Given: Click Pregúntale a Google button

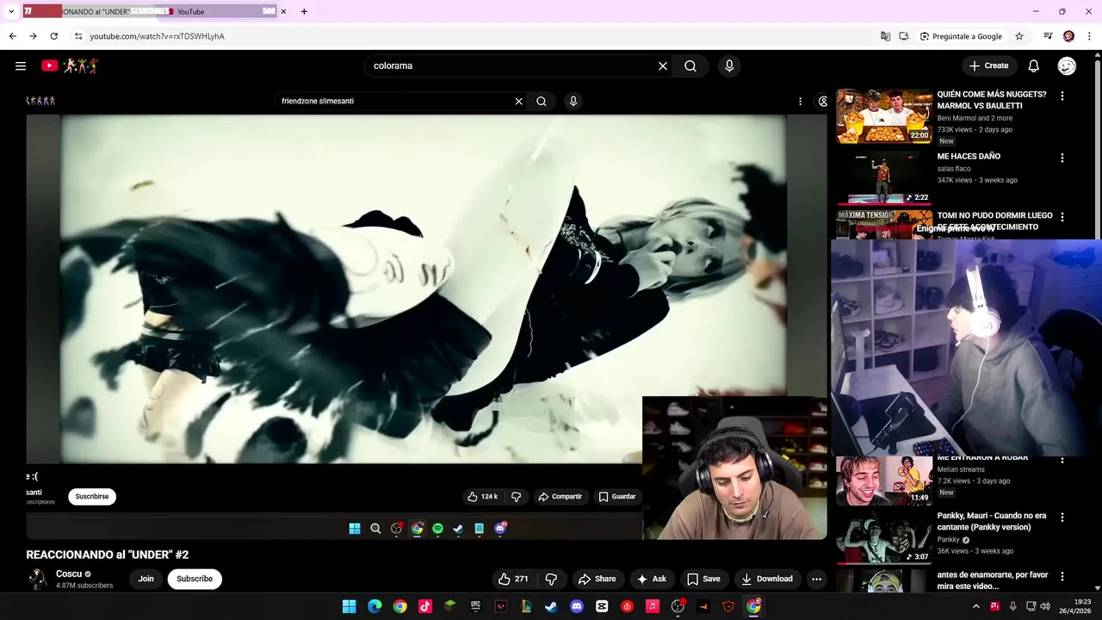Looking at the screenshot, I should click(961, 36).
